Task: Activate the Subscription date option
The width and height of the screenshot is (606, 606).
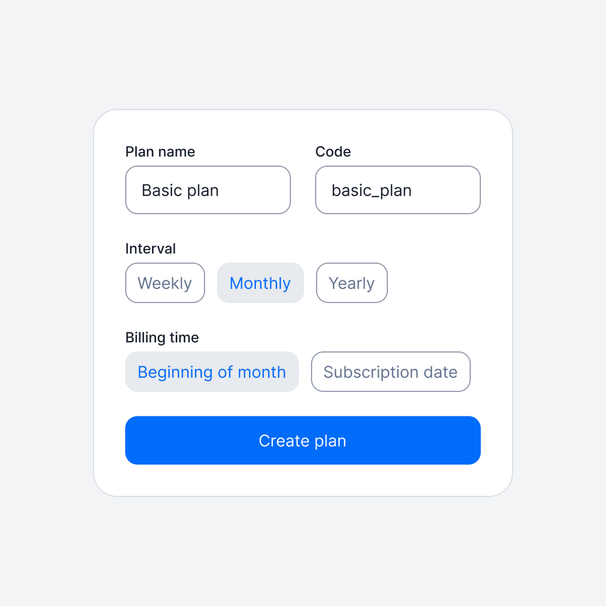Action: pos(391,371)
